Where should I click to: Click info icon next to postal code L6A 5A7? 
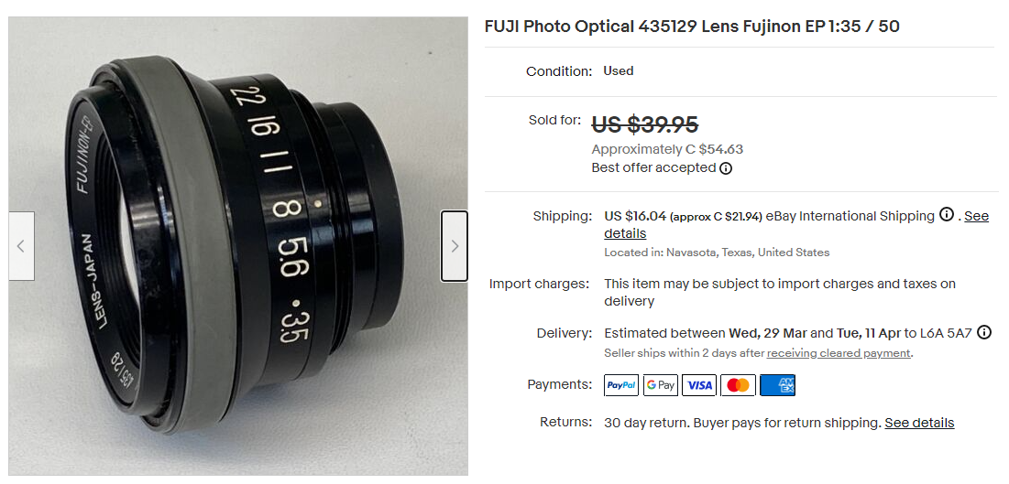[984, 332]
